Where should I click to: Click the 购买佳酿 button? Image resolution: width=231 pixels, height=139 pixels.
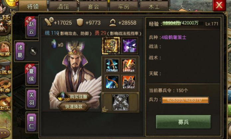[74, 97]
